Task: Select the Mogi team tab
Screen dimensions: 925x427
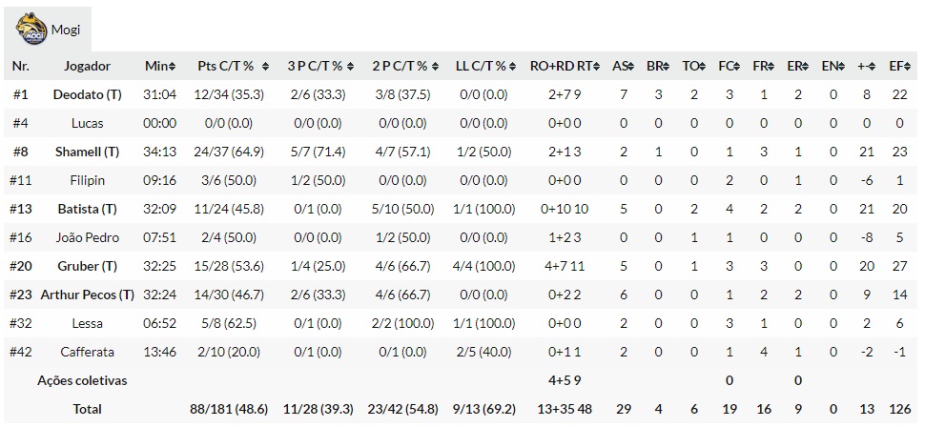Action: 65,30
